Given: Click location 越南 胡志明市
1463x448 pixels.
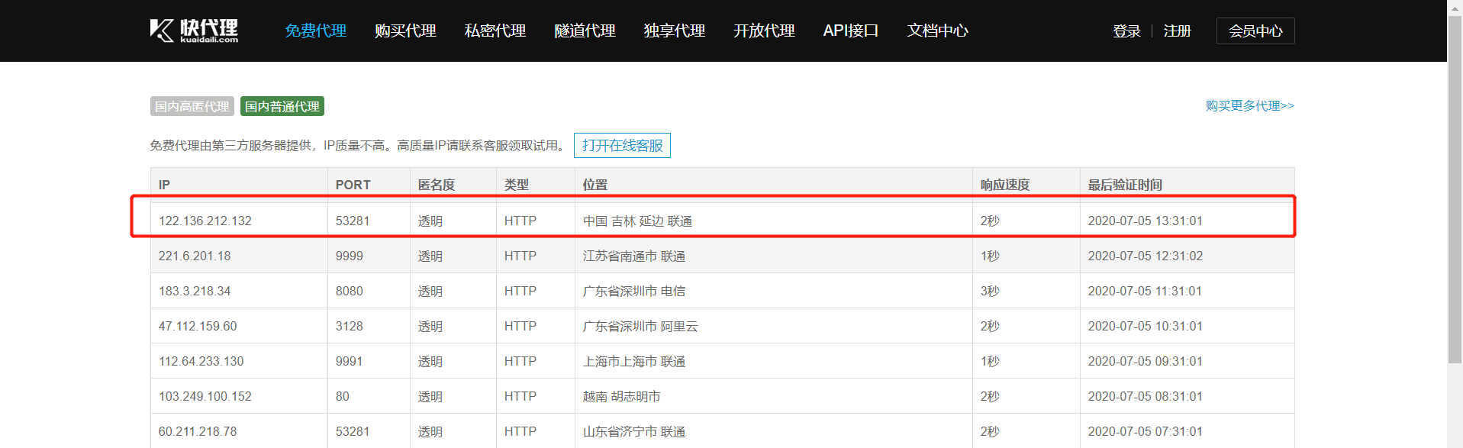Looking at the screenshot, I should [622, 396].
